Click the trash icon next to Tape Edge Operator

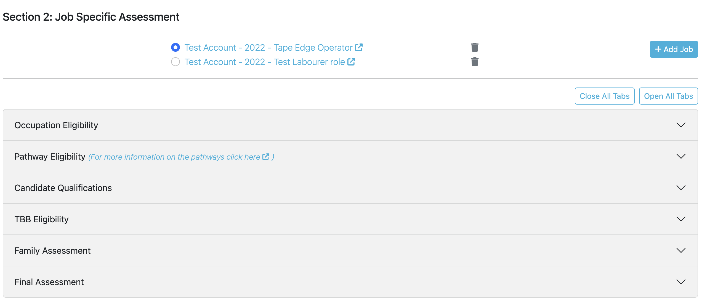tap(475, 47)
